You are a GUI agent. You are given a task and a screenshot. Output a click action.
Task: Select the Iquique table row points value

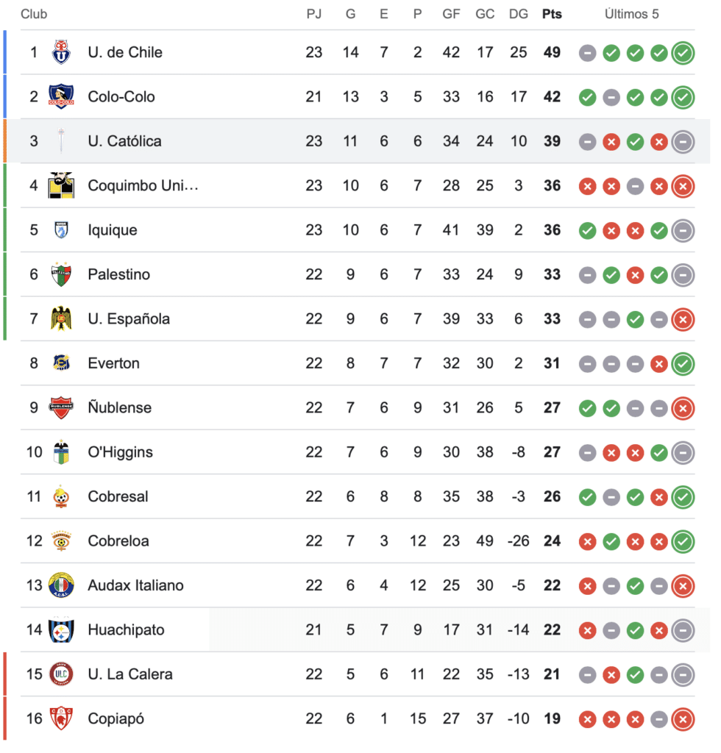point(552,230)
